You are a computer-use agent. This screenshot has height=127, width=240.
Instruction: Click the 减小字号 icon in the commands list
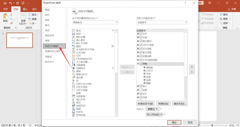73,99
